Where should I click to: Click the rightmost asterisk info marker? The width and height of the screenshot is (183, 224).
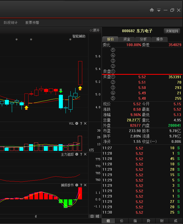tap(70, 40)
